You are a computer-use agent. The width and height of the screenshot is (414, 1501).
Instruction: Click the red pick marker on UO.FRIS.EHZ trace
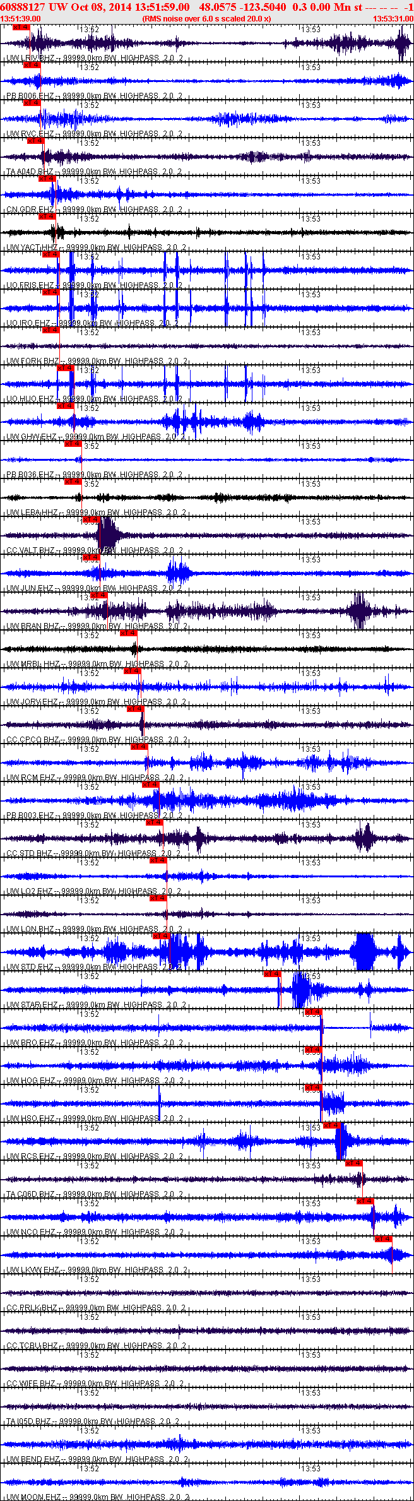point(51,254)
